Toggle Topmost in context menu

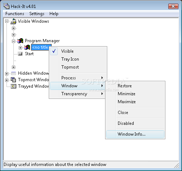tap(78, 67)
